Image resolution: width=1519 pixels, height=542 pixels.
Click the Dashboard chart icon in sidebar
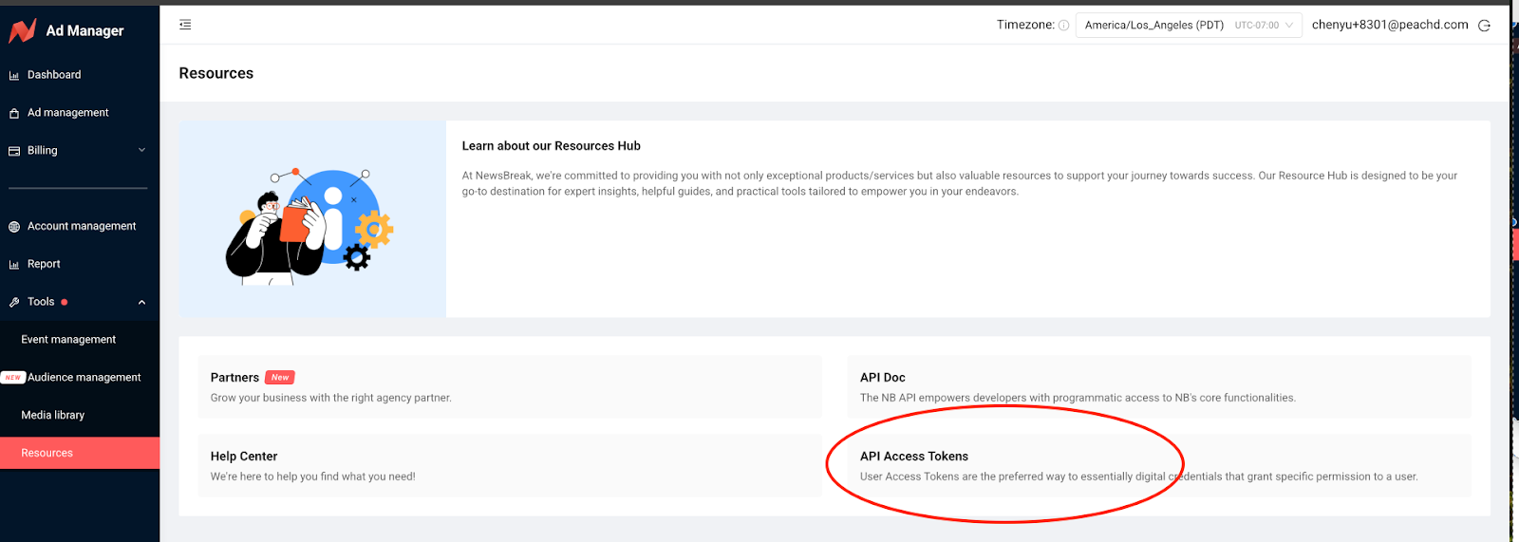point(14,75)
